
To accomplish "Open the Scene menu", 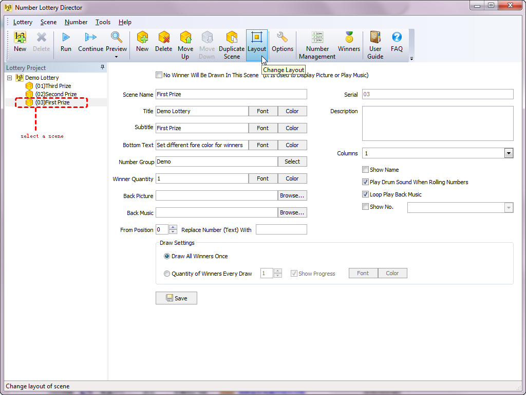I will 48,22.
